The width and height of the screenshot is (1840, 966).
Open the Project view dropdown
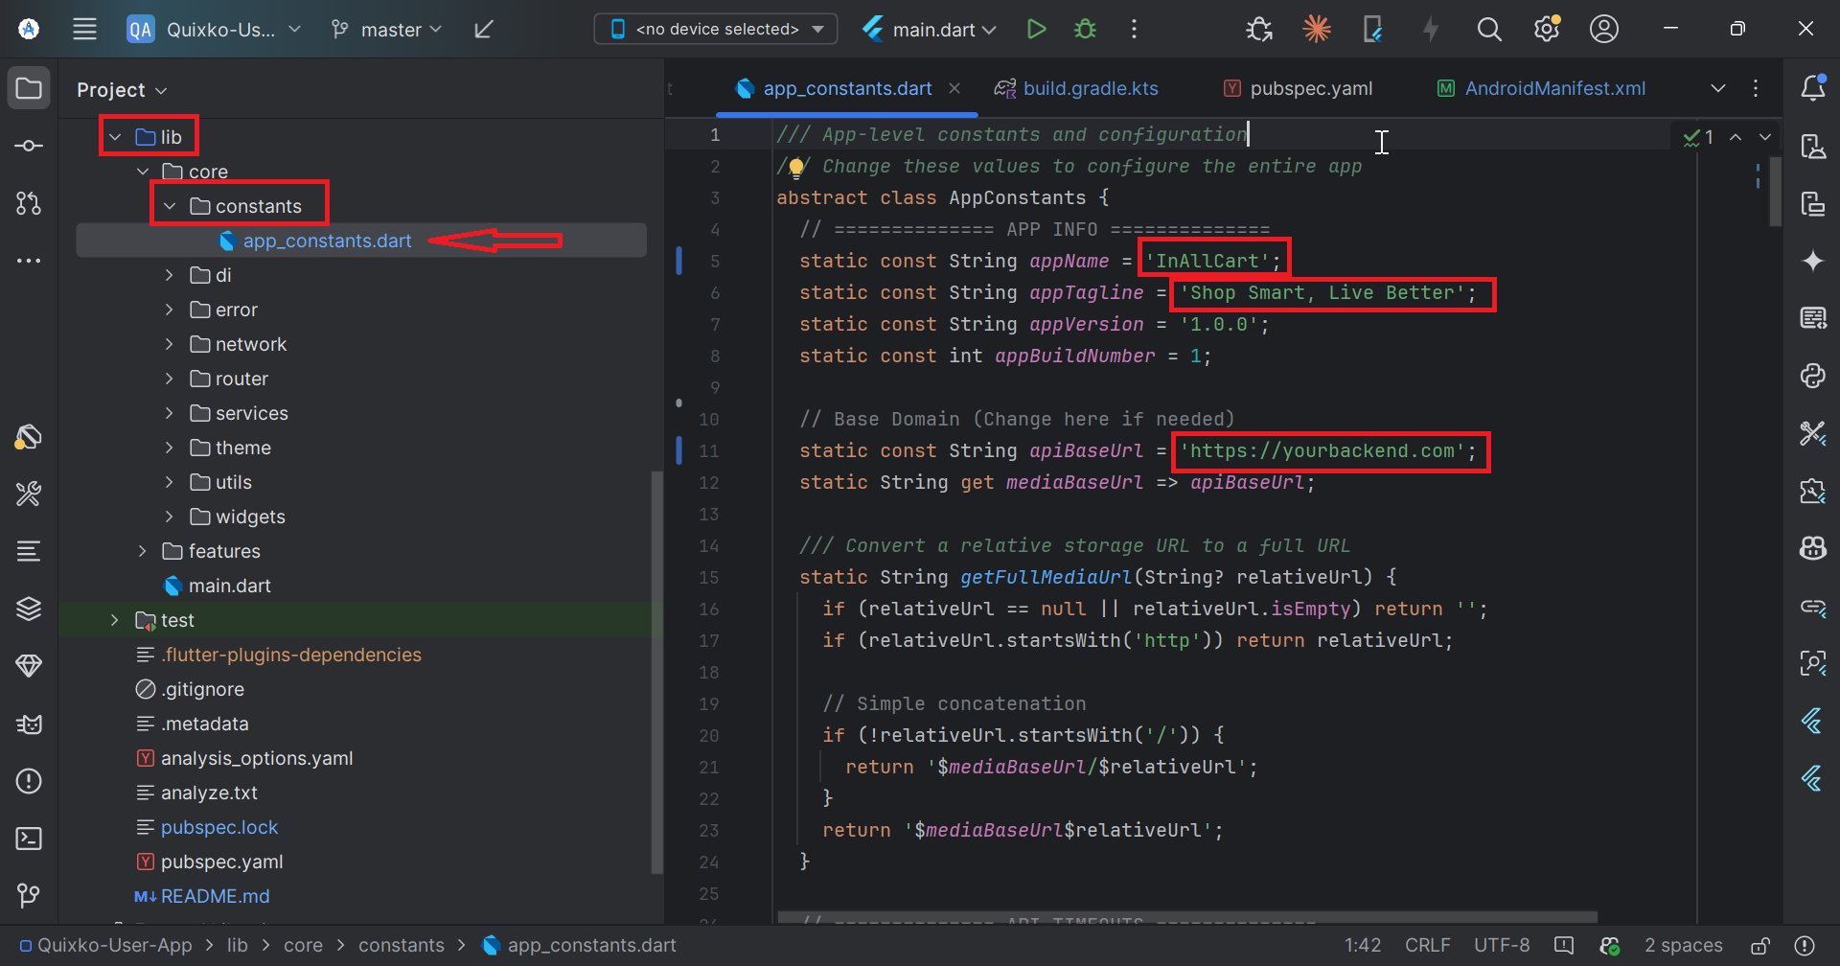click(x=122, y=90)
